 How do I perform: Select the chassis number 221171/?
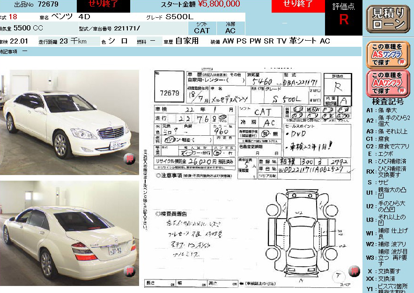tap(127, 28)
